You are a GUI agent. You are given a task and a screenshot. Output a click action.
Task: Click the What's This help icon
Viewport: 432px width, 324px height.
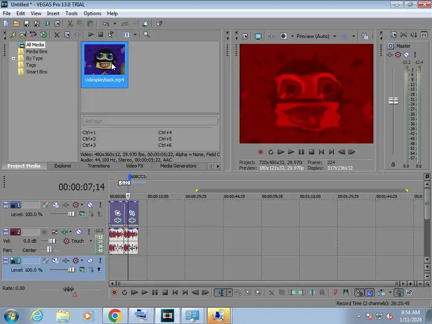tap(159, 24)
